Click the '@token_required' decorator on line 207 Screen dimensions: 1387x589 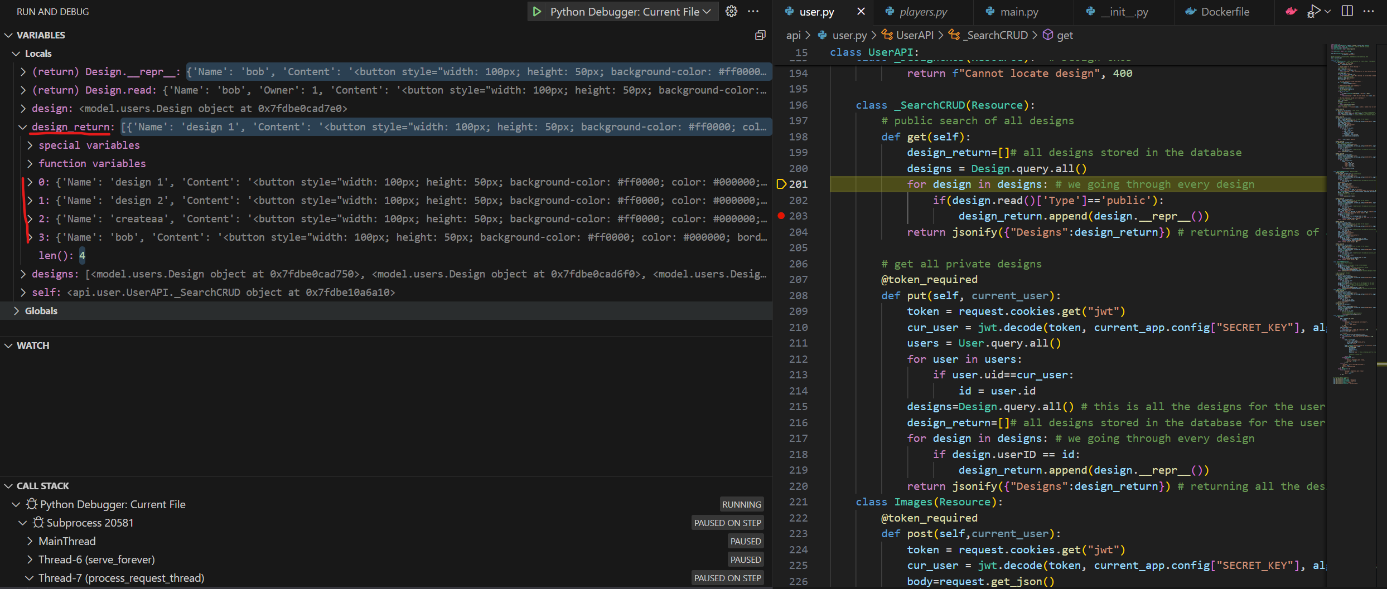tap(929, 279)
